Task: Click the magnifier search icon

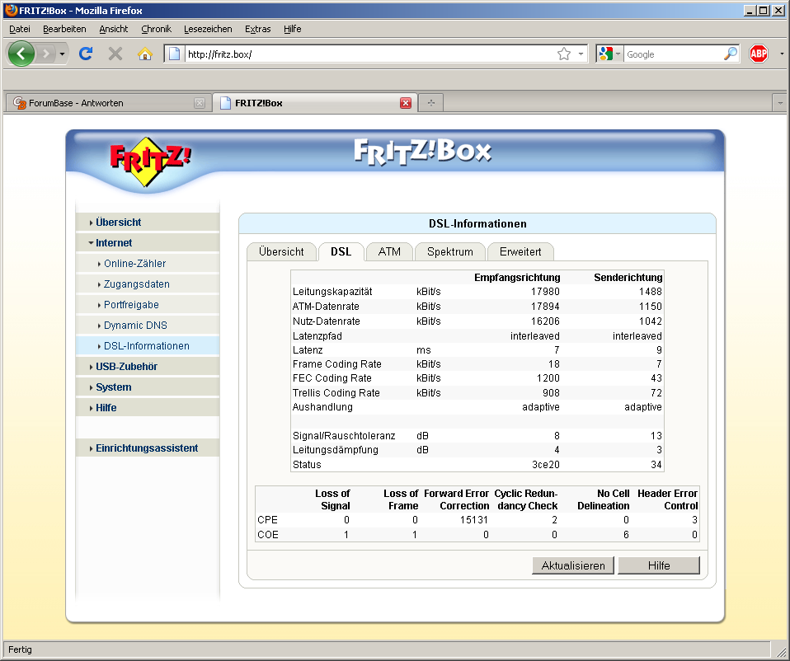Action: (x=731, y=54)
